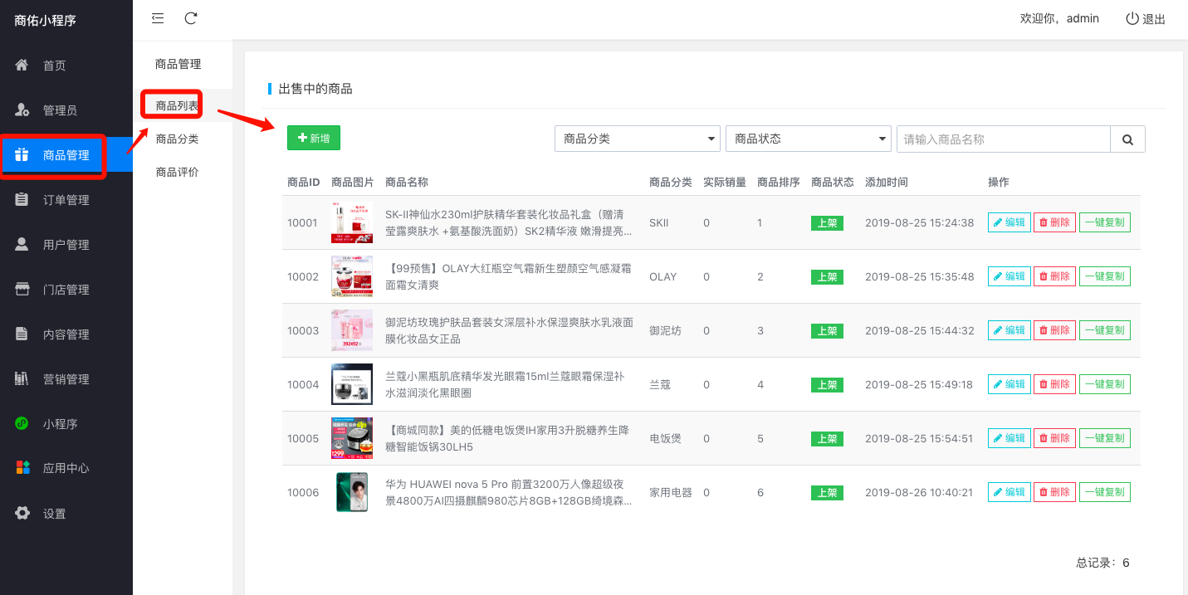Click the 上架 status tag of product 10006
The height and width of the screenshot is (595, 1188).
pyautogui.click(x=827, y=493)
